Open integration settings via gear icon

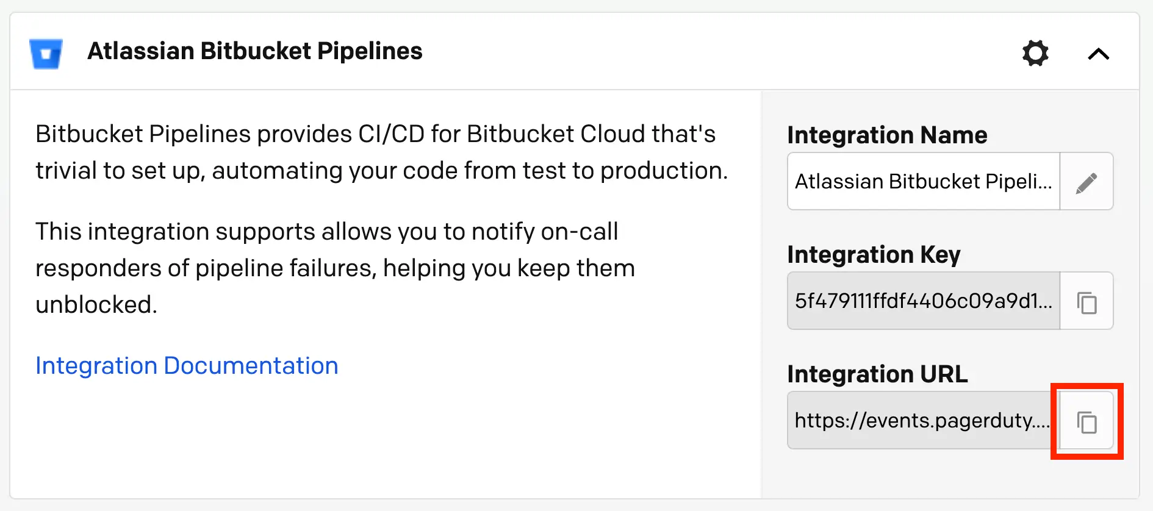(1035, 53)
